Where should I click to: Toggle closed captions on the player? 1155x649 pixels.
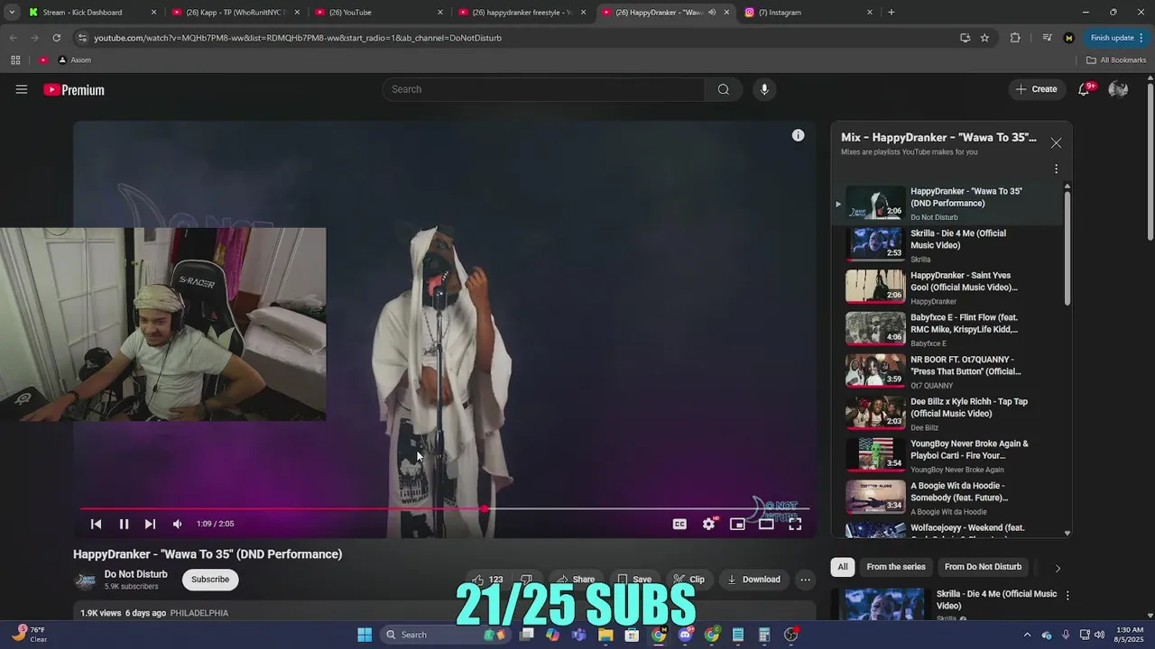click(679, 524)
